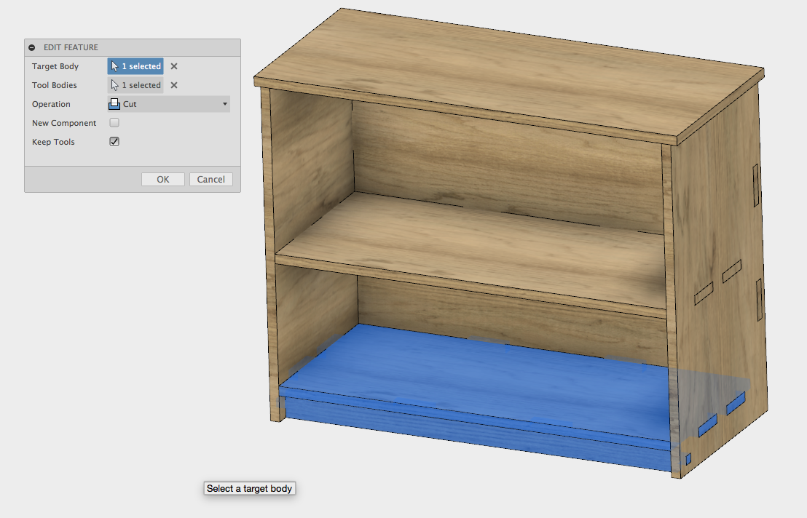Click the Tool Bodies cursor arrow icon
807x518 pixels.
point(114,85)
